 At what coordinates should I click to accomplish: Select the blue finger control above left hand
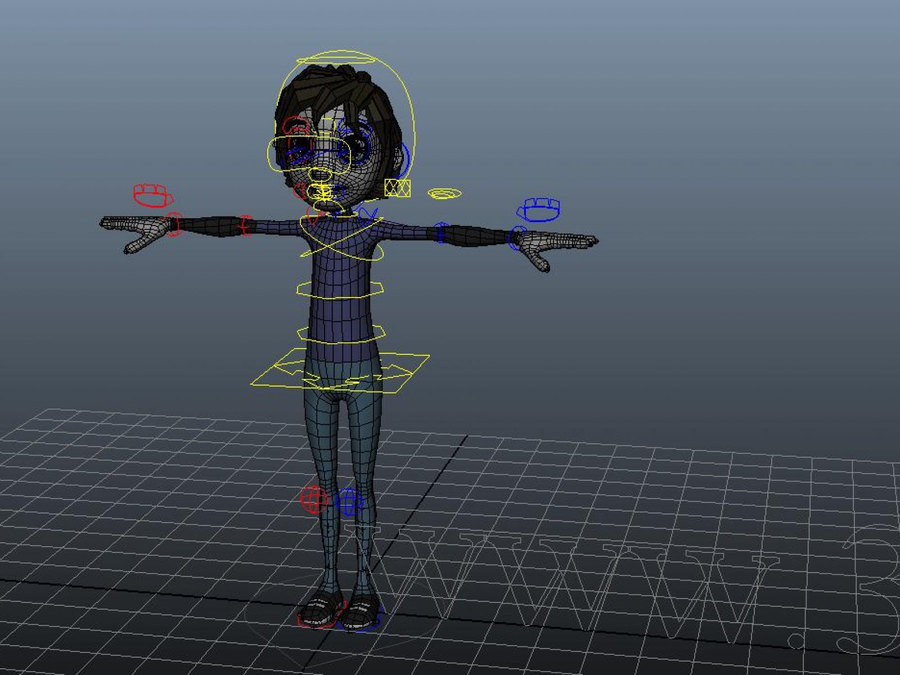[x=539, y=209]
